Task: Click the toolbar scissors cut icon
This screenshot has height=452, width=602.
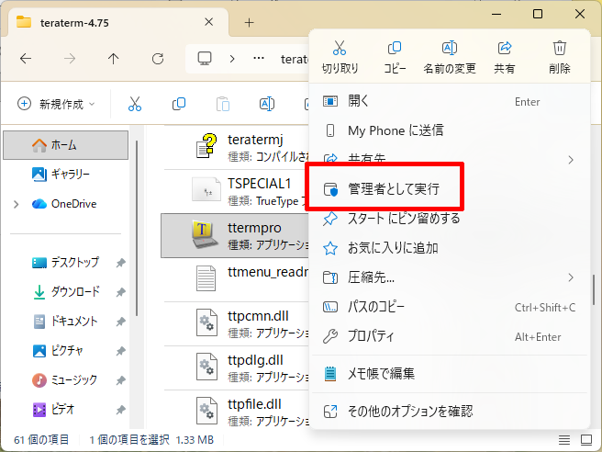Action: (135, 104)
